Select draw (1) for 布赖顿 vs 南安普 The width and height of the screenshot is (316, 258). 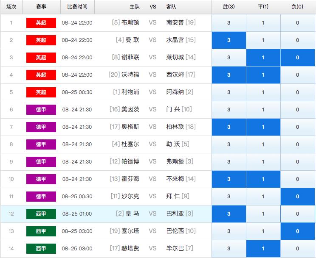pyautogui.click(x=263, y=23)
